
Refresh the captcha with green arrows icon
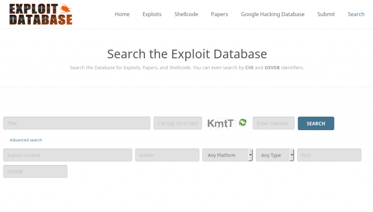pos(243,123)
